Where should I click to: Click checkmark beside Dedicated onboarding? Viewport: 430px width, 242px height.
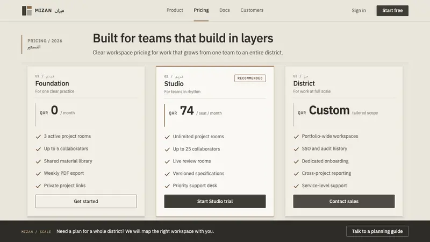296,161
